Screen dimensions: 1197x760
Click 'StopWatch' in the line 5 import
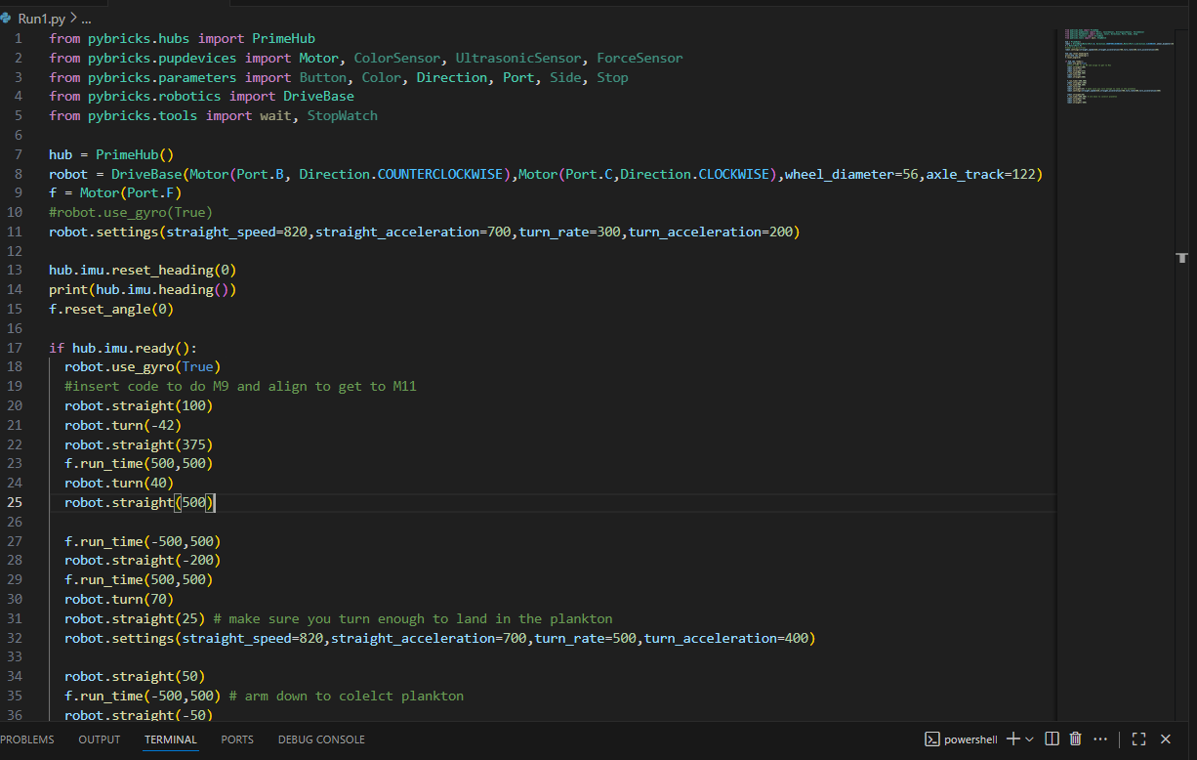[343, 115]
